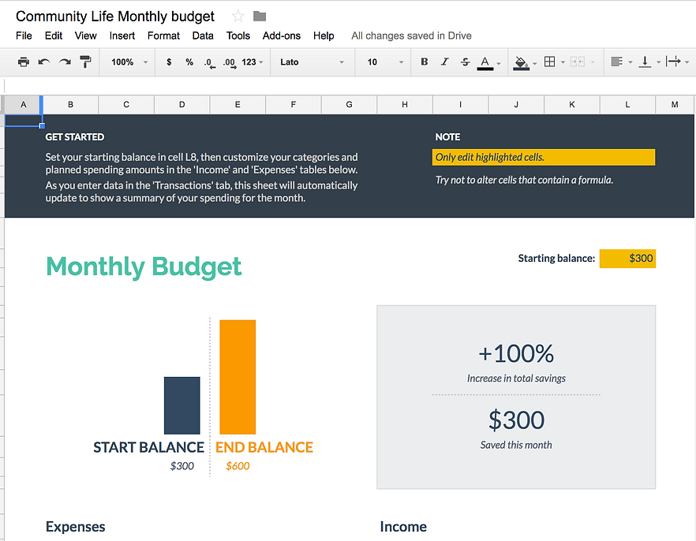Image resolution: width=696 pixels, height=541 pixels.
Task: Click All changes saved in Drive
Action: coord(411,35)
